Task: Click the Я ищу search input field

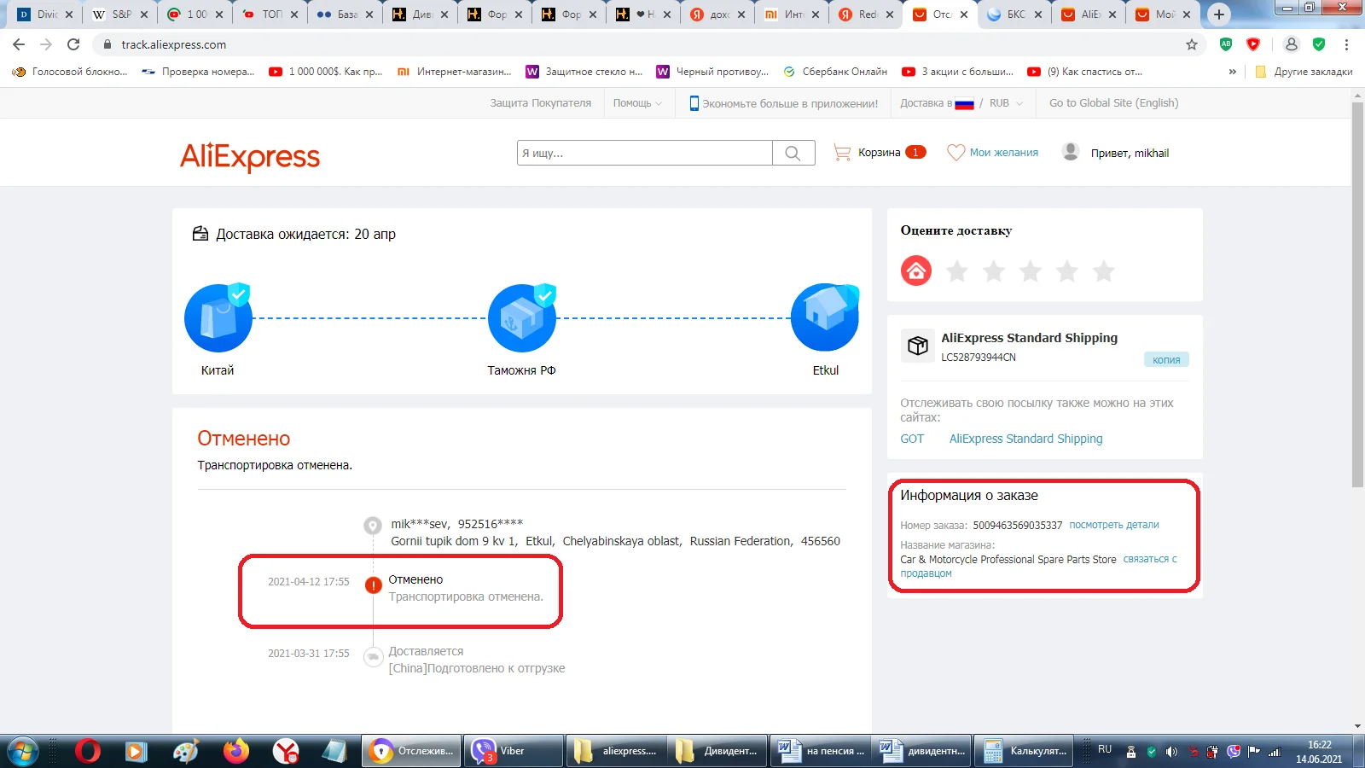Action: point(645,153)
